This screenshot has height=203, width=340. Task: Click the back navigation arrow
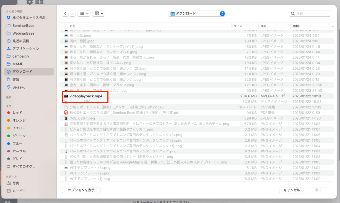65,14
